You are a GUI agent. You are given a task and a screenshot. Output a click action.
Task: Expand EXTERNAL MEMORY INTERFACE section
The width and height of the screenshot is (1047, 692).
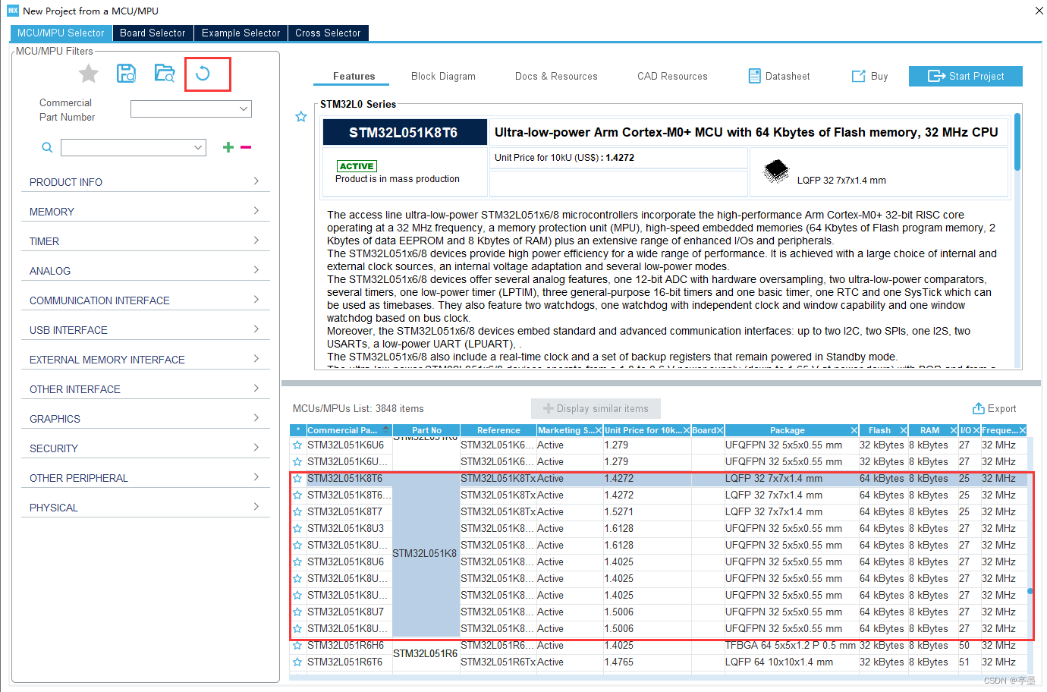click(x=145, y=359)
